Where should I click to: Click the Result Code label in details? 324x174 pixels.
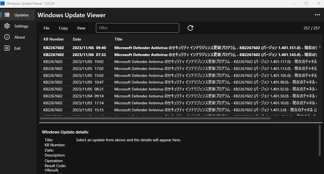tap(55, 166)
